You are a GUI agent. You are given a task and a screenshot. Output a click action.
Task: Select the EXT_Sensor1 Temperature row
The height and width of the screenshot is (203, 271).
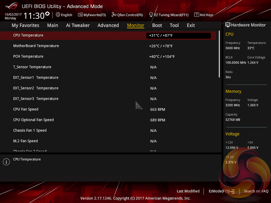pyautogui.click(x=108, y=78)
